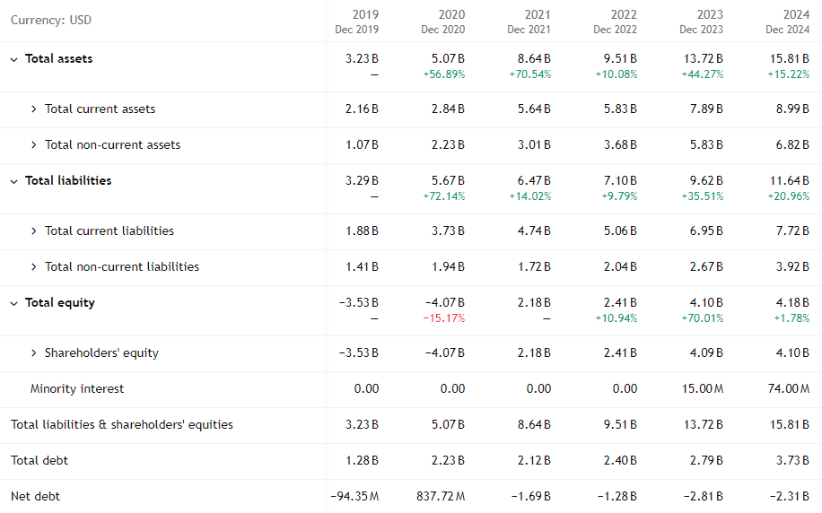Click the Net debt row label
This screenshot has height=513, width=822.
[35, 496]
